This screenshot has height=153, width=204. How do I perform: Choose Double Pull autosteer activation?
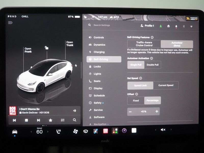pyautogui.click(x=152, y=65)
